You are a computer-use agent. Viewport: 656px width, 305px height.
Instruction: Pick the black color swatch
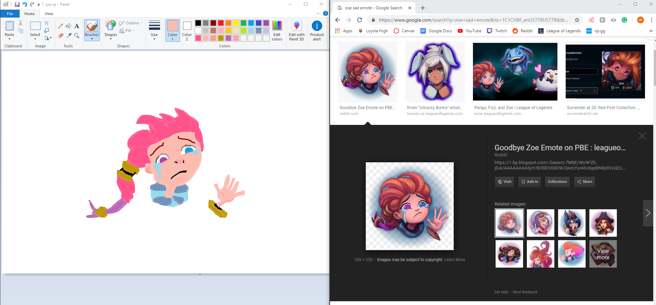click(198, 23)
